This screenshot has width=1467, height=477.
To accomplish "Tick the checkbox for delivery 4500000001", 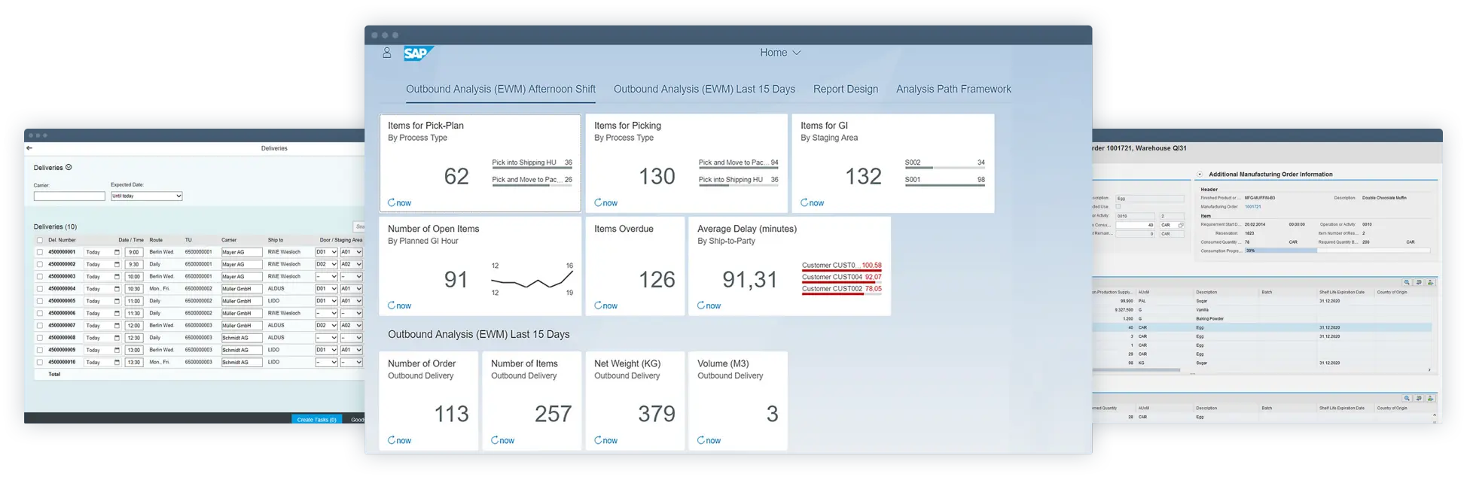I will [40, 253].
